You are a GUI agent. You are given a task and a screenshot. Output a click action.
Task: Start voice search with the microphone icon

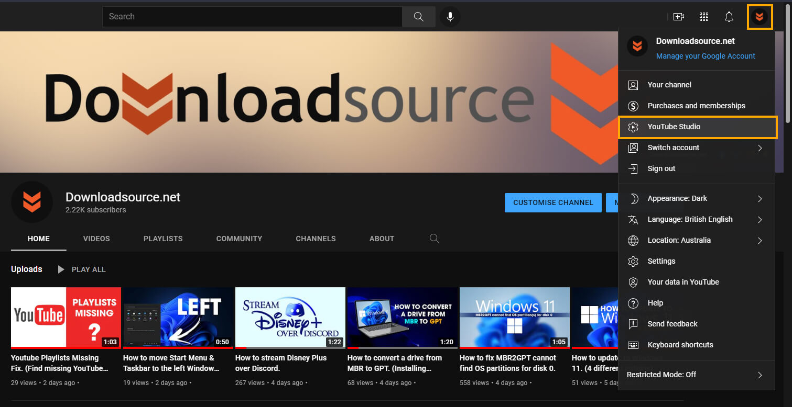[x=450, y=17]
